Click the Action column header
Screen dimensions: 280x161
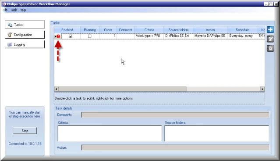tap(210, 30)
